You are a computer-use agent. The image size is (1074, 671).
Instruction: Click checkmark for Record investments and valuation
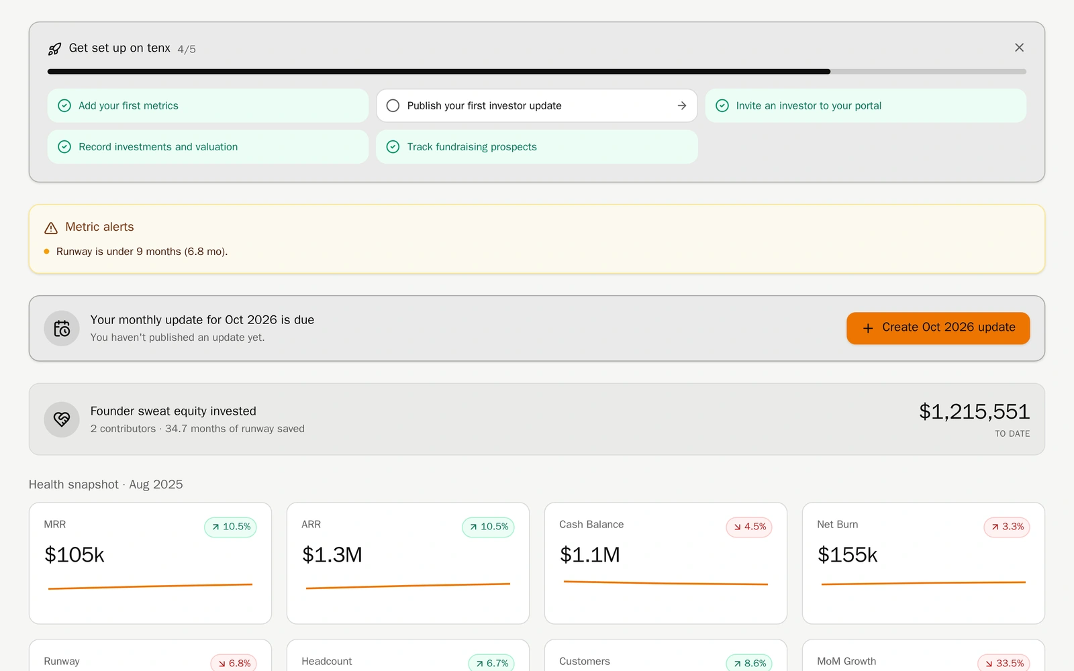[64, 147]
